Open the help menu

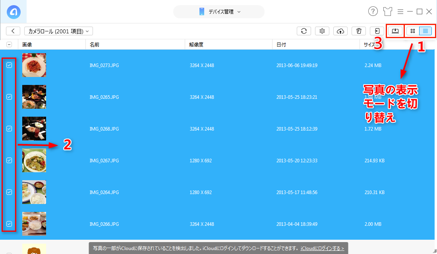(x=373, y=11)
